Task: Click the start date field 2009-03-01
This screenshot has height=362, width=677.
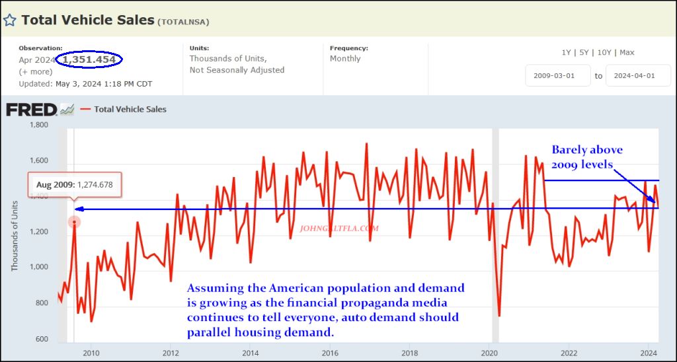Action: (557, 76)
